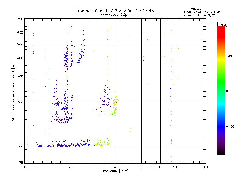Click the x-axis tick label '1'
This screenshot has height=182, width=242.
pos(25,167)
